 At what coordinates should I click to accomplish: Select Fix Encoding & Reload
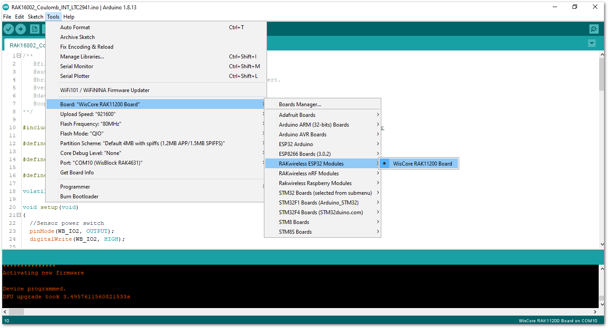pyautogui.click(x=156, y=47)
